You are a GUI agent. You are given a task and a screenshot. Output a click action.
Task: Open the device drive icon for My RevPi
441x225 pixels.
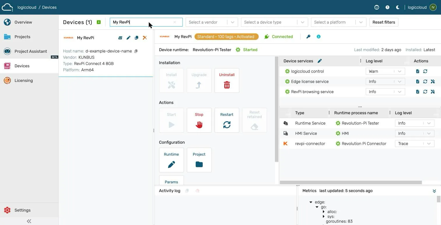coord(120,38)
